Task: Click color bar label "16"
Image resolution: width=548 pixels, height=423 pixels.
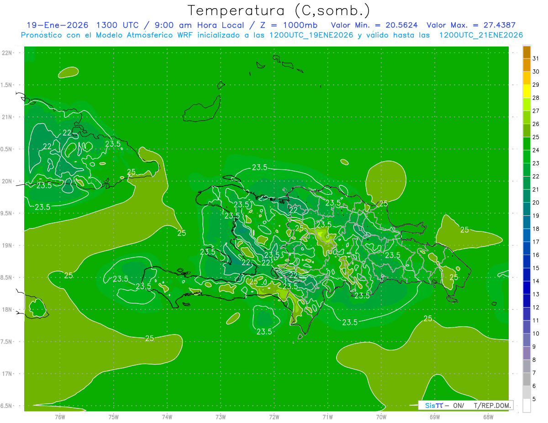Action: tap(536, 255)
